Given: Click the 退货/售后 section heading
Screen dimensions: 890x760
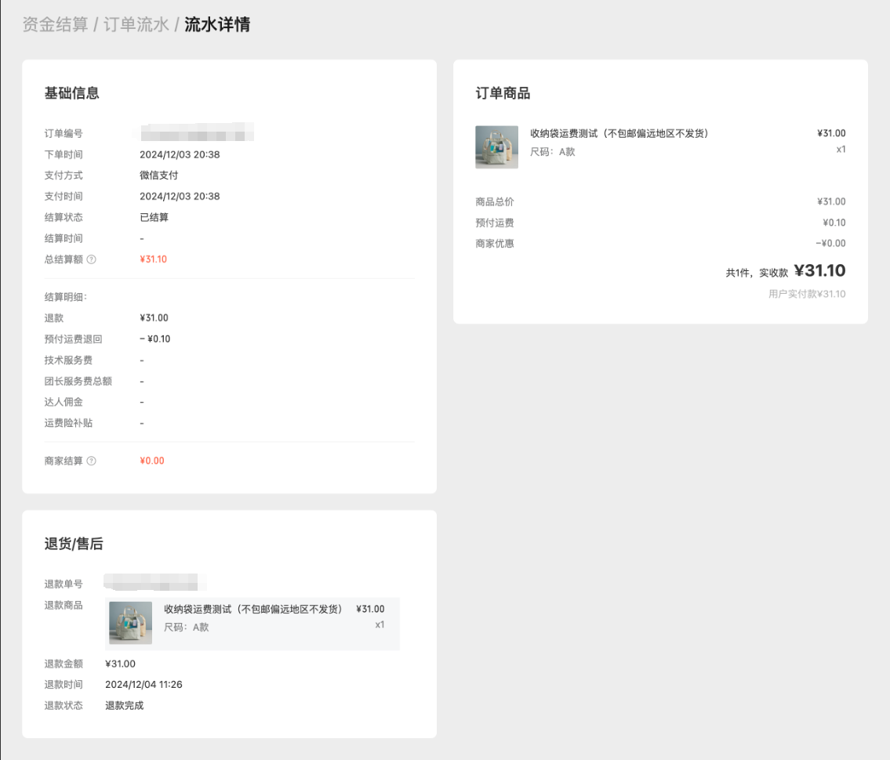Looking at the screenshot, I should pos(74,544).
